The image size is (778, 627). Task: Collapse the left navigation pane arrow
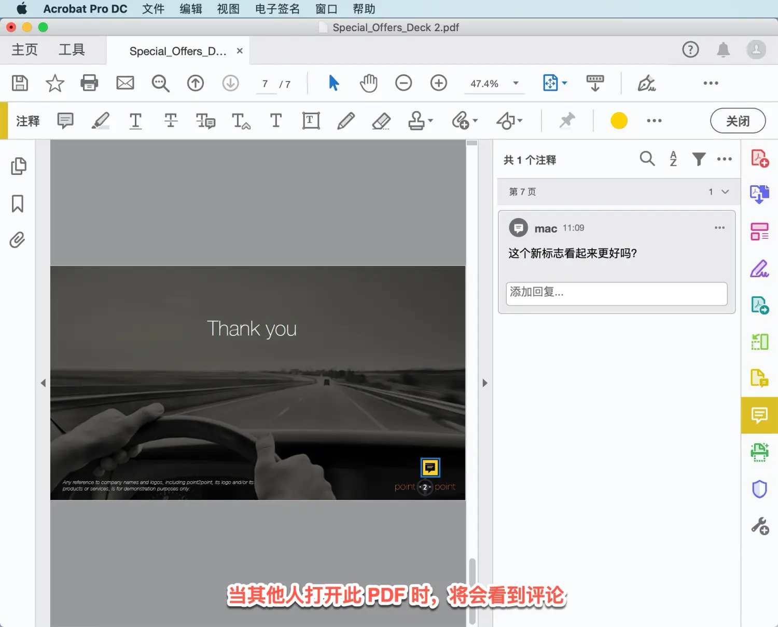(43, 383)
